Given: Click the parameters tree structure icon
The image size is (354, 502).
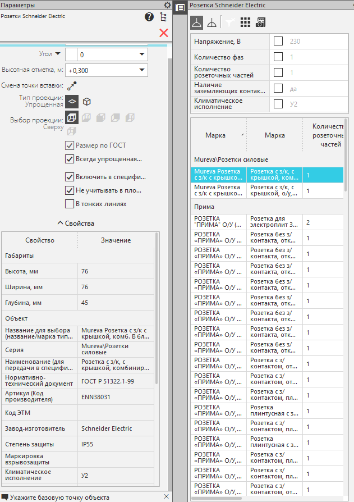Looking at the screenshot, I should tap(163, 17).
